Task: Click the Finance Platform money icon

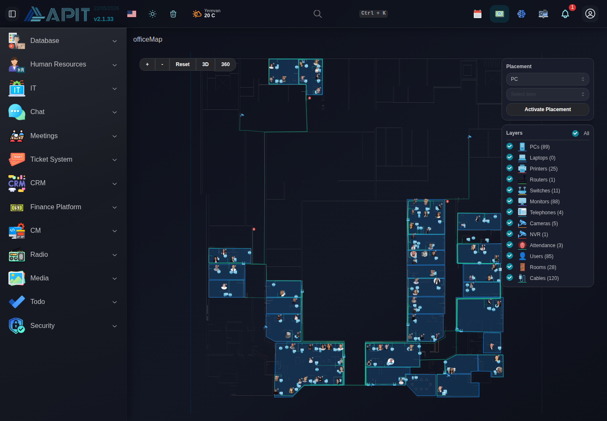Action: [x=17, y=207]
